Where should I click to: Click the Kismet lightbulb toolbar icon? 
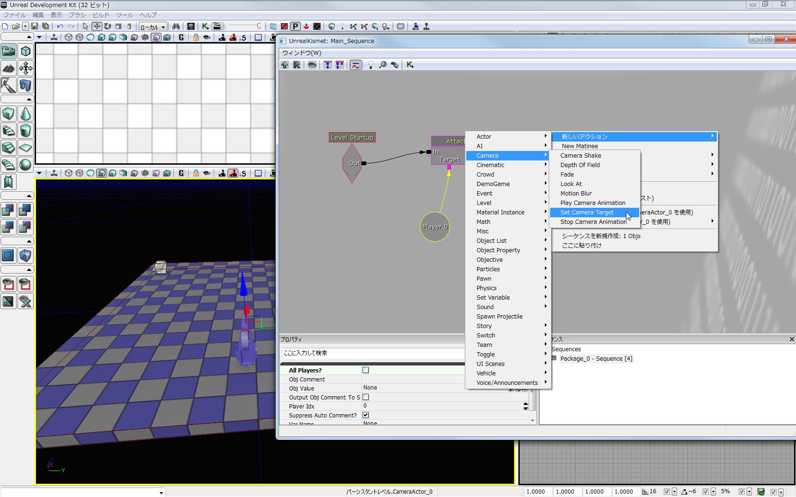coord(371,65)
